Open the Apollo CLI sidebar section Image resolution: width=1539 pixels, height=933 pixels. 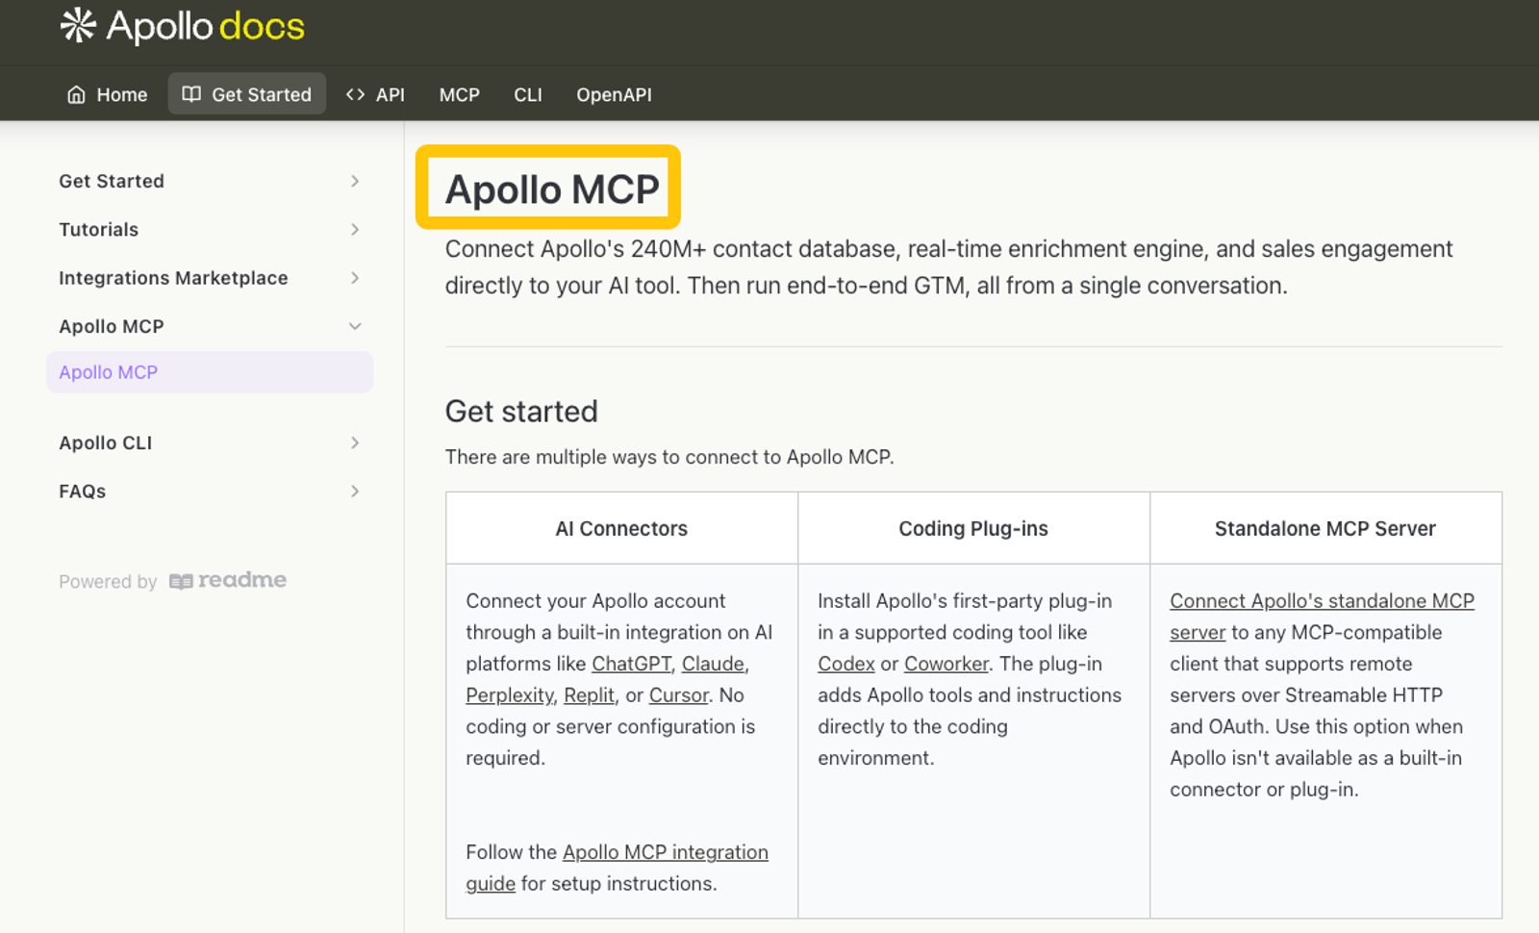106,442
